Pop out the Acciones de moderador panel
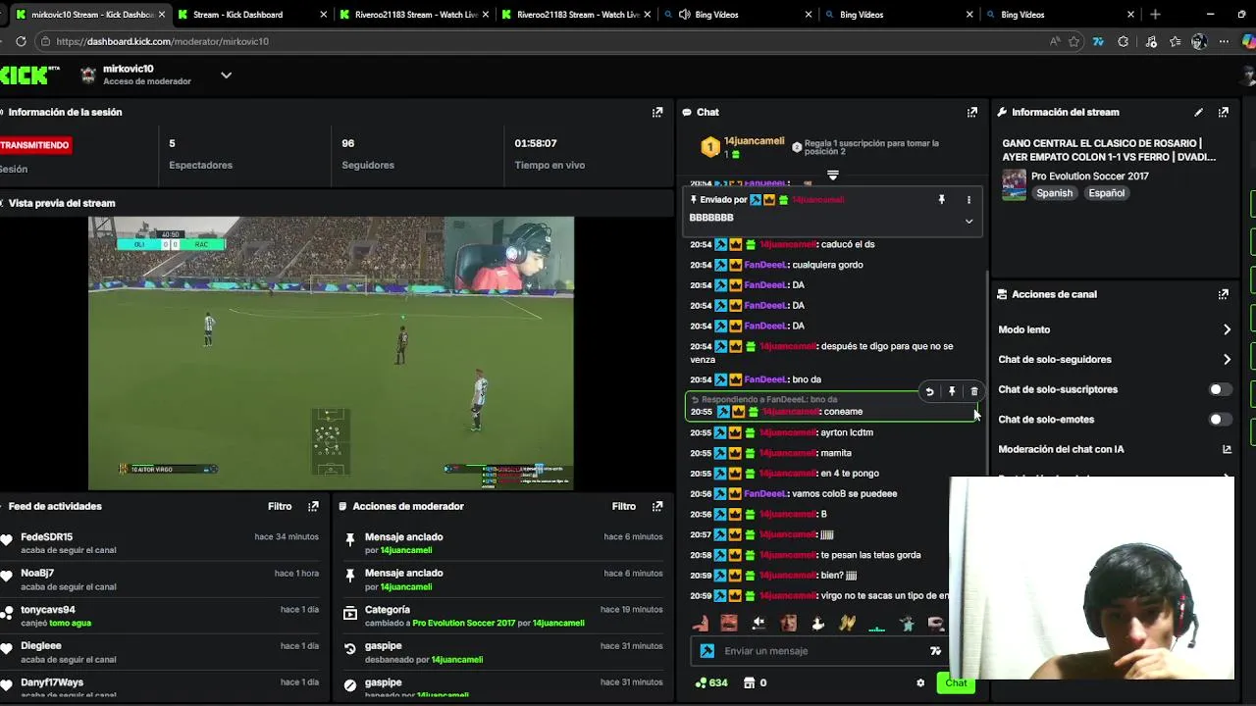Viewport: 1256px width, 706px height. pos(657,506)
